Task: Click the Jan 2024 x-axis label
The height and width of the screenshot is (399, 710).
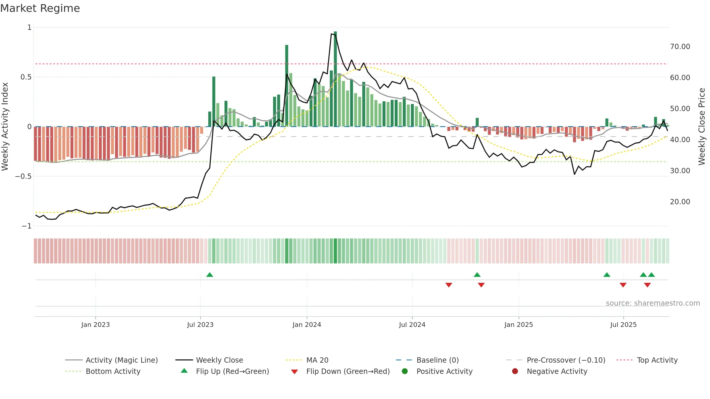Action: click(307, 325)
